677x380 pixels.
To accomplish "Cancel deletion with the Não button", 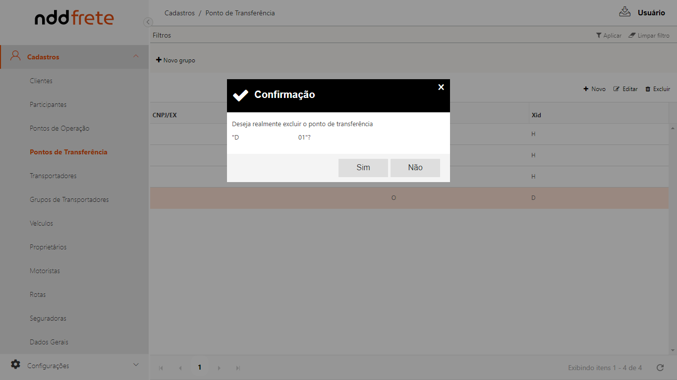I will tap(415, 168).
